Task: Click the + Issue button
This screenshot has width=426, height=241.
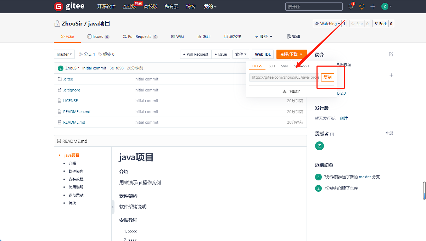Action: pyautogui.click(x=221, y=54)
